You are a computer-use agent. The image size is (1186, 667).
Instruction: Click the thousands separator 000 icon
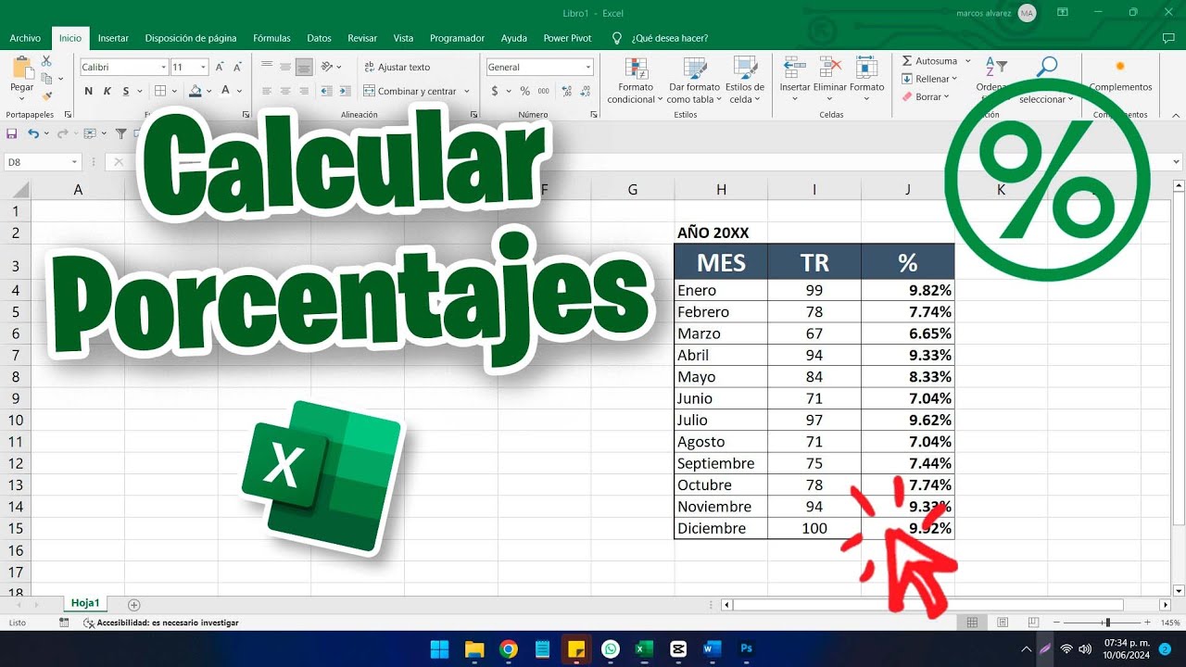click(542, 91)
